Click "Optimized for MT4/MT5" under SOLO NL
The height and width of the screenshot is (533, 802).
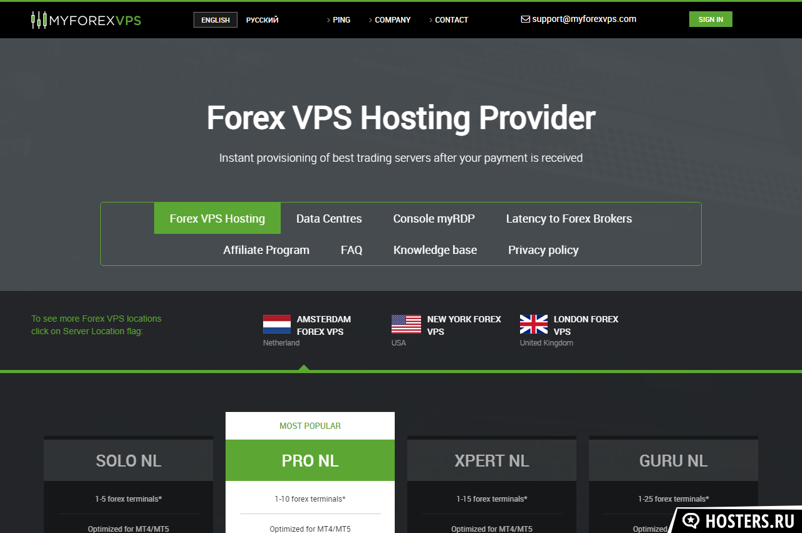(128, 529)
